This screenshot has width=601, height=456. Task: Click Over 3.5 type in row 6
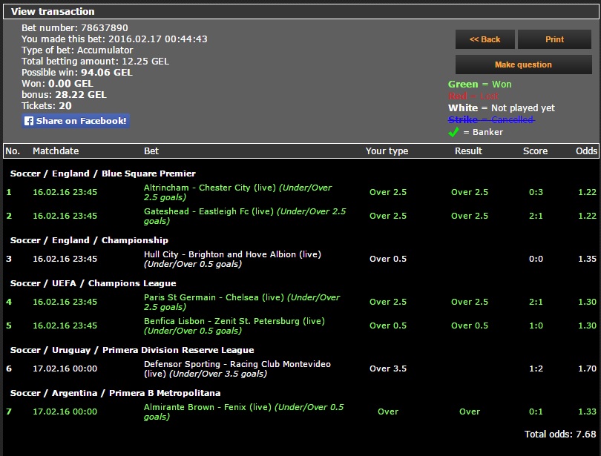tap(388, 369)
